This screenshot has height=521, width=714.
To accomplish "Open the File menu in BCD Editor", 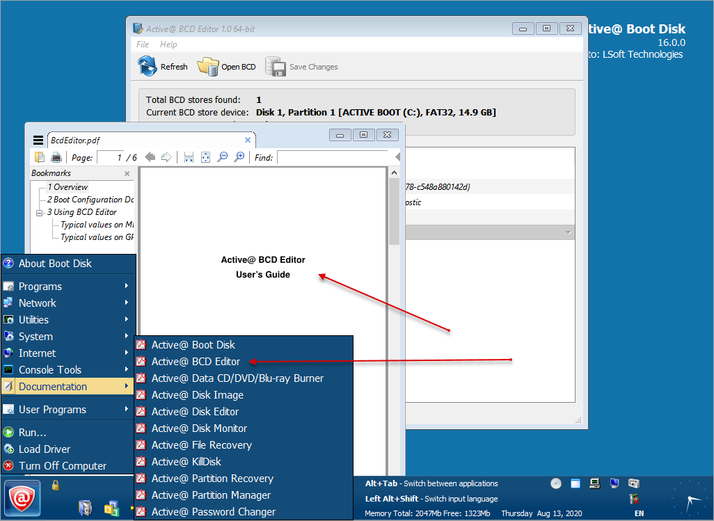I will point(143,44).
